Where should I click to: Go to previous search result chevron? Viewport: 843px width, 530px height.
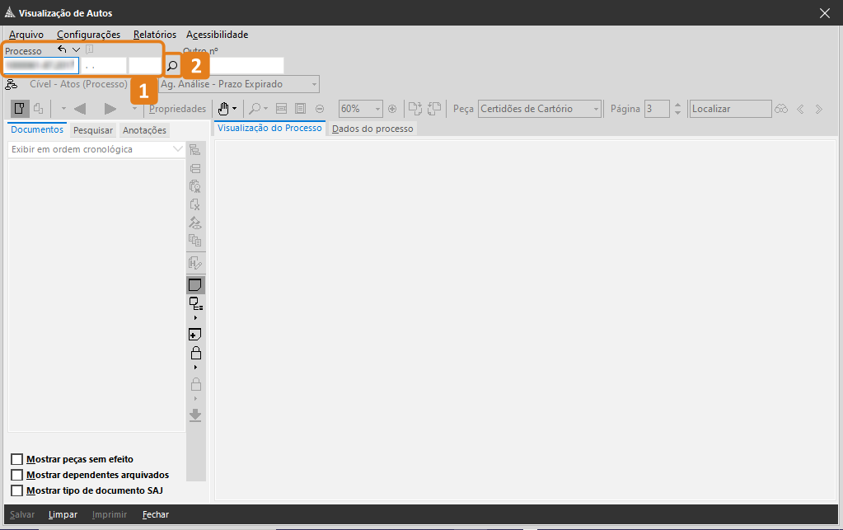point(800,109)
